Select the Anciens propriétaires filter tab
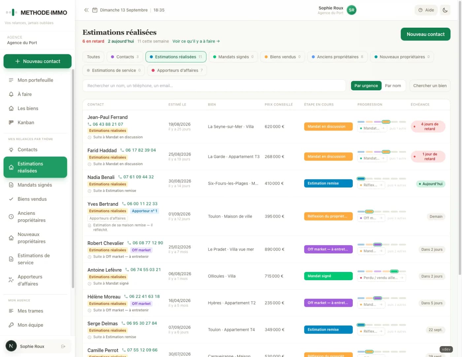This screenshot has height=357, width=462. (x=338, y=57)
